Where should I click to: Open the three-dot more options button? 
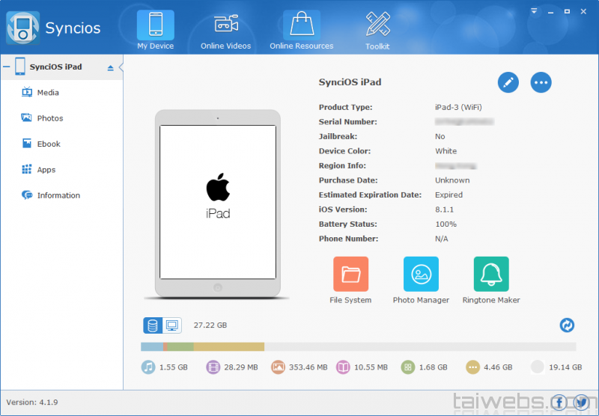point(541,82)
